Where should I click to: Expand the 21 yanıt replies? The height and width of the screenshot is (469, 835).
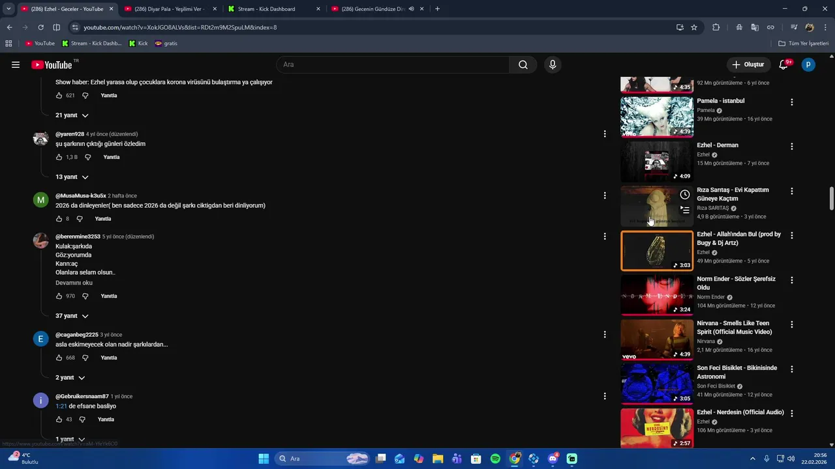click(72, 115)
